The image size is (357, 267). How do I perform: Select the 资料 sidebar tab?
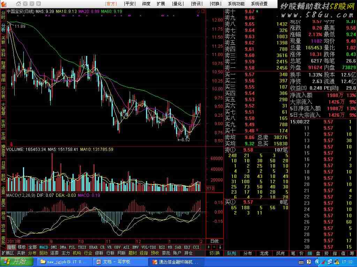3,53
